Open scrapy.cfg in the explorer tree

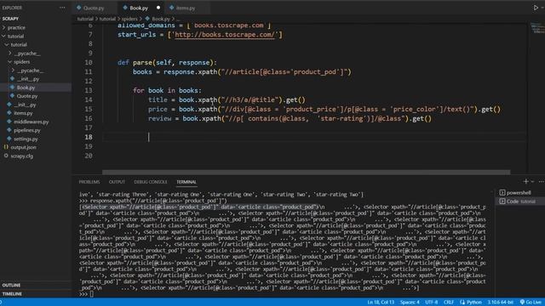pyautogui.click(x=21, y=156)
